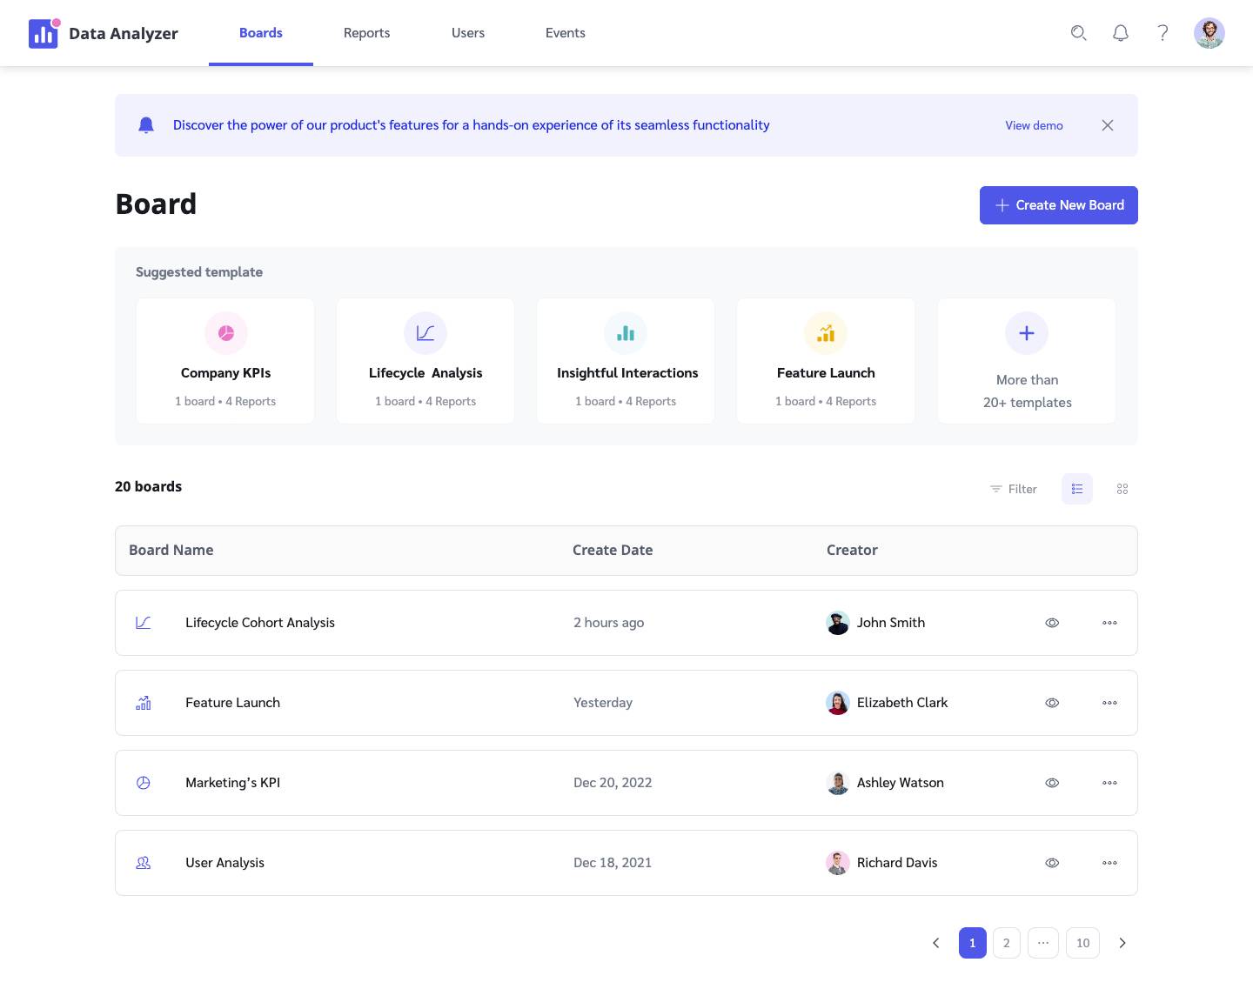Image resolution: width=1253 pixels, height=989 pixels.
Task: Click the Create New Board button
Action: point(1058,205)
